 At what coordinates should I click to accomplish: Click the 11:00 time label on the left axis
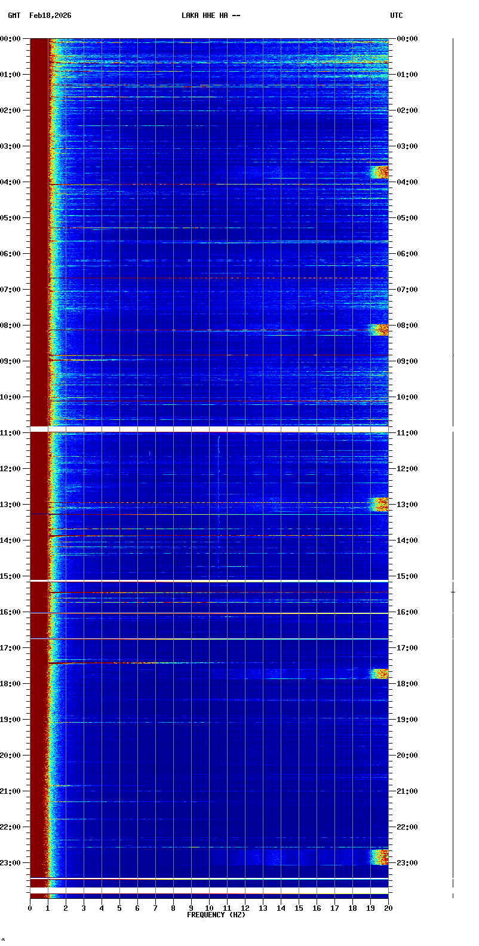coord(11,433)
